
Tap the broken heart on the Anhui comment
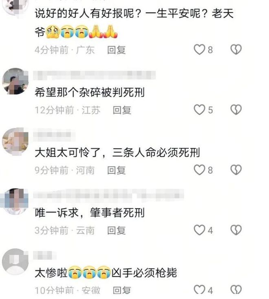236,290
